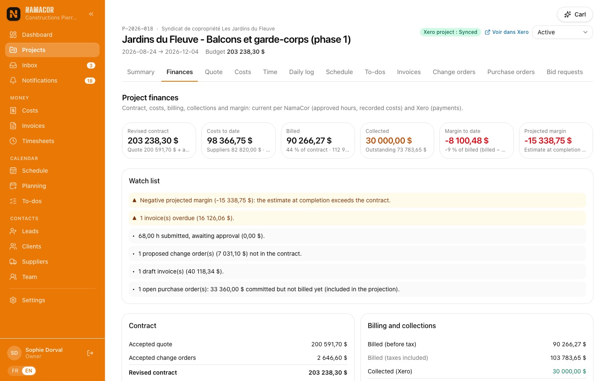Open the Costs to date card

pyautogui.click(x=238, y=141)
